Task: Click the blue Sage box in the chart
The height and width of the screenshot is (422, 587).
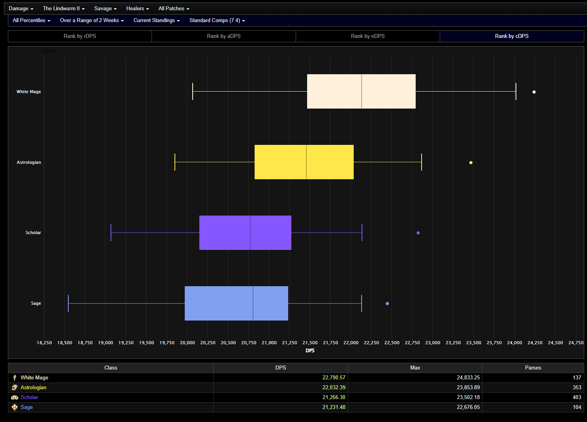Action: pos(236,304)
